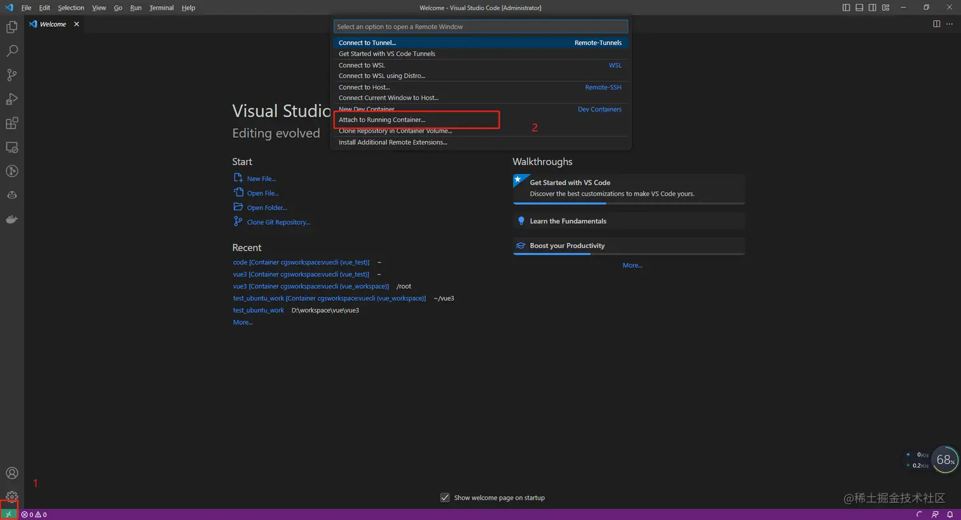Toggle the primary side bar layout icon
The image size is (961, 520).
click(x=846, y=8)
